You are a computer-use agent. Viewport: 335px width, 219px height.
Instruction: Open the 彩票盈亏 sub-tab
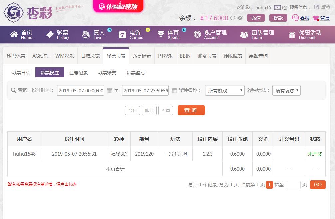pyautogui.click(x=136, y=73)
